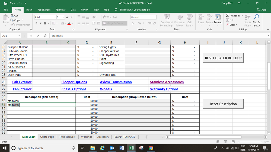Click the Decrease Font Size icon
This screenshot has height=152, width=271.
tap(72, 17)
